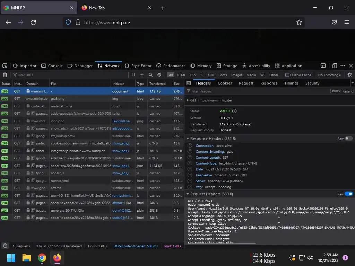This screenshot has width=355, height=266.
Task: Open a new browser tab
Action: [163, 8]
